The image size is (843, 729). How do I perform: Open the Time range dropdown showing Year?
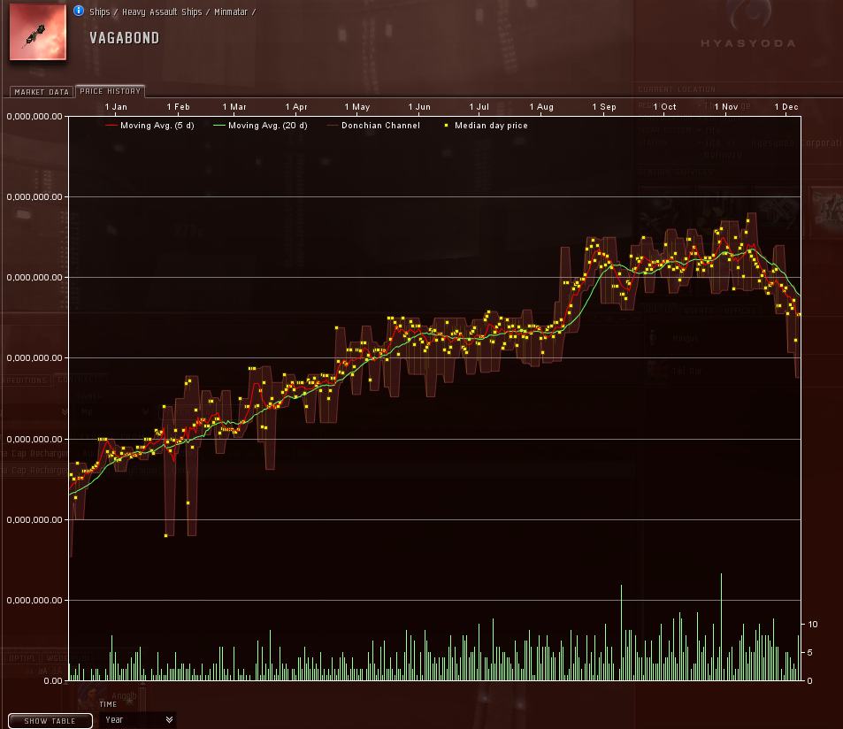click(138, 720)
